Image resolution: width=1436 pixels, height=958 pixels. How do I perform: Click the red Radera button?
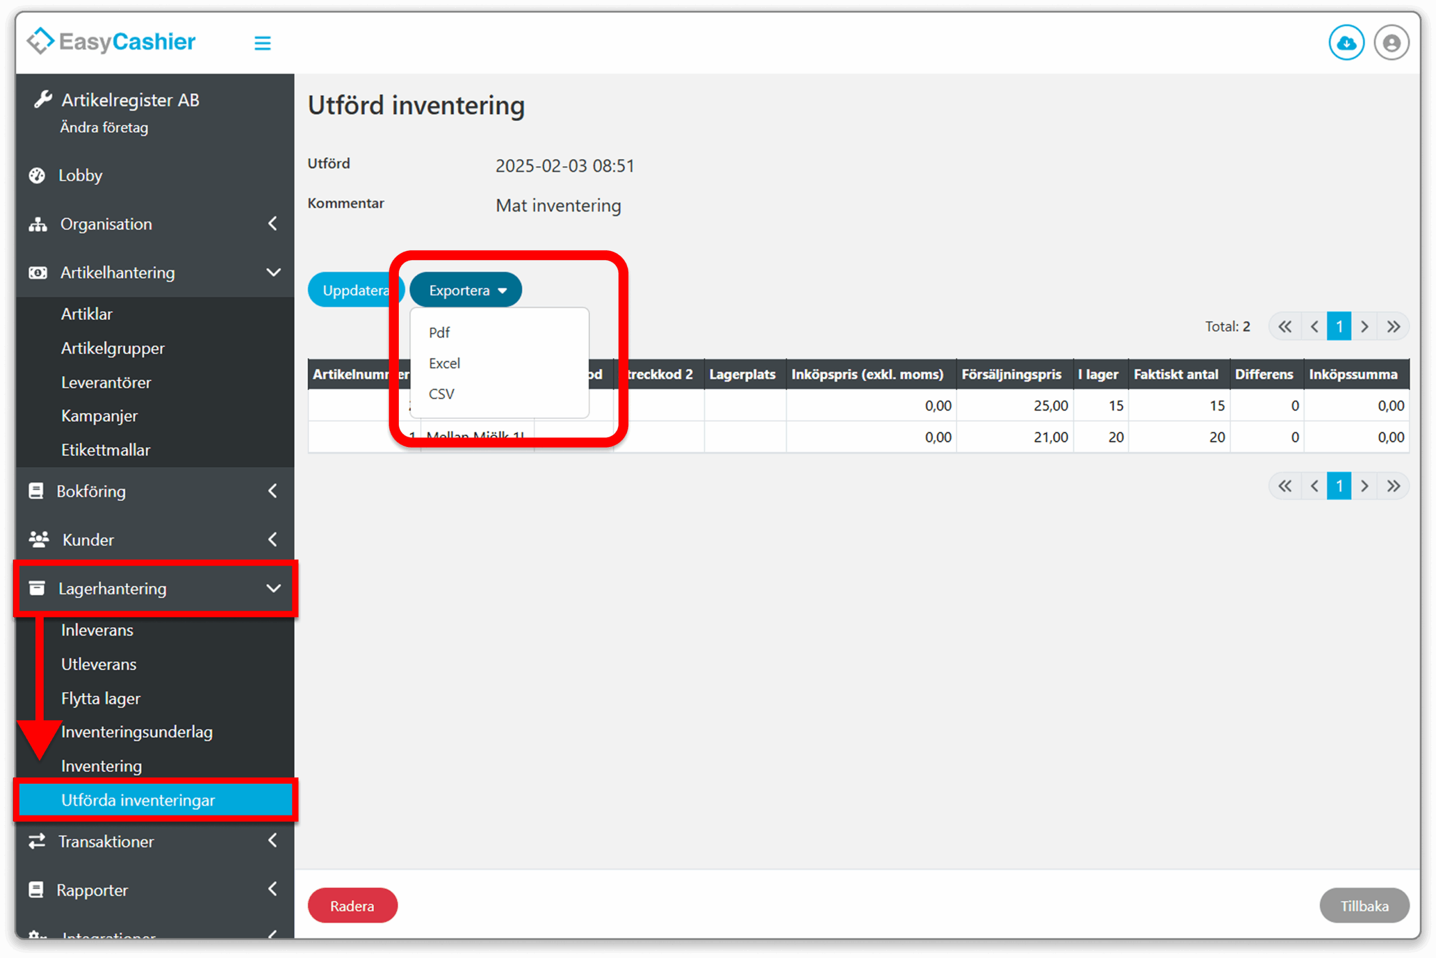tap(353, 905)
